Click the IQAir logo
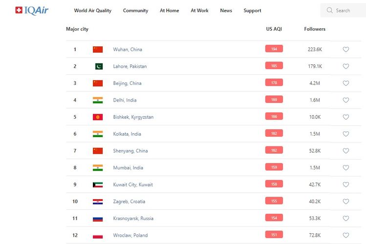Image resolution: width=366 pixels, height=244 pixels. pos(32,10)
